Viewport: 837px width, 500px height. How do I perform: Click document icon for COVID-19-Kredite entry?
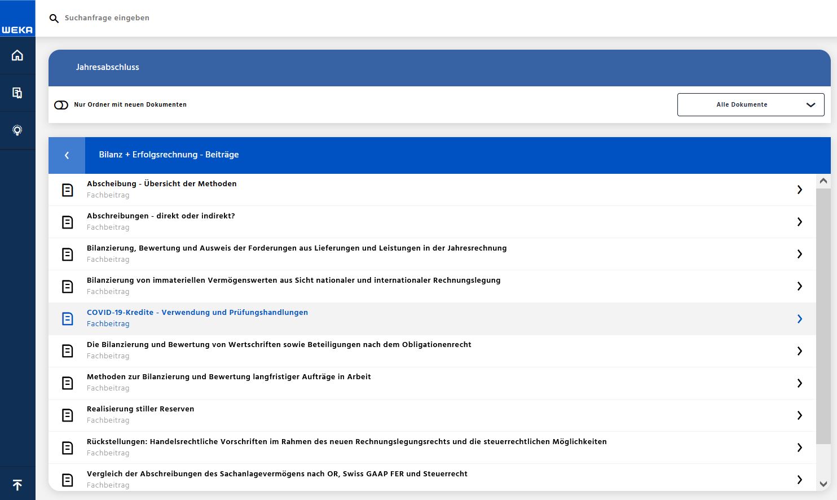tap(67, 319)
